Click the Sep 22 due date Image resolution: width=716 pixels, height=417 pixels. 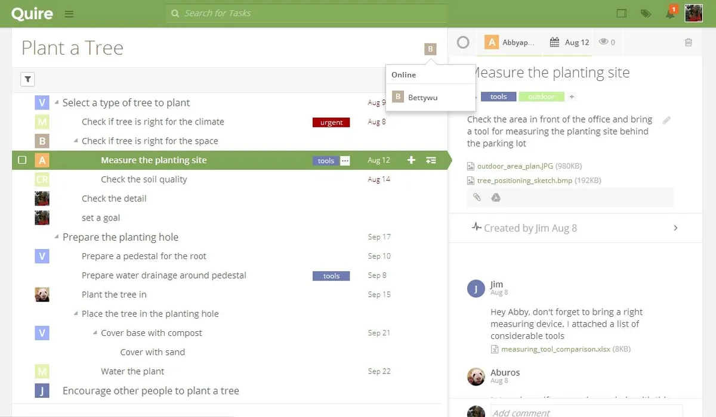[x=379, y=371]
